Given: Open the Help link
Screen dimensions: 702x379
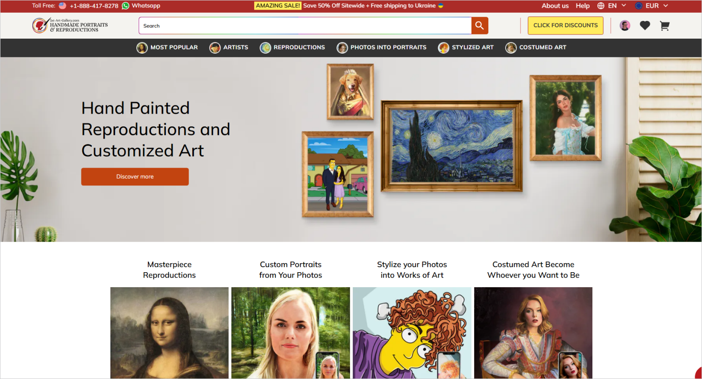Looking at the screenshot, I should (582, 6).
